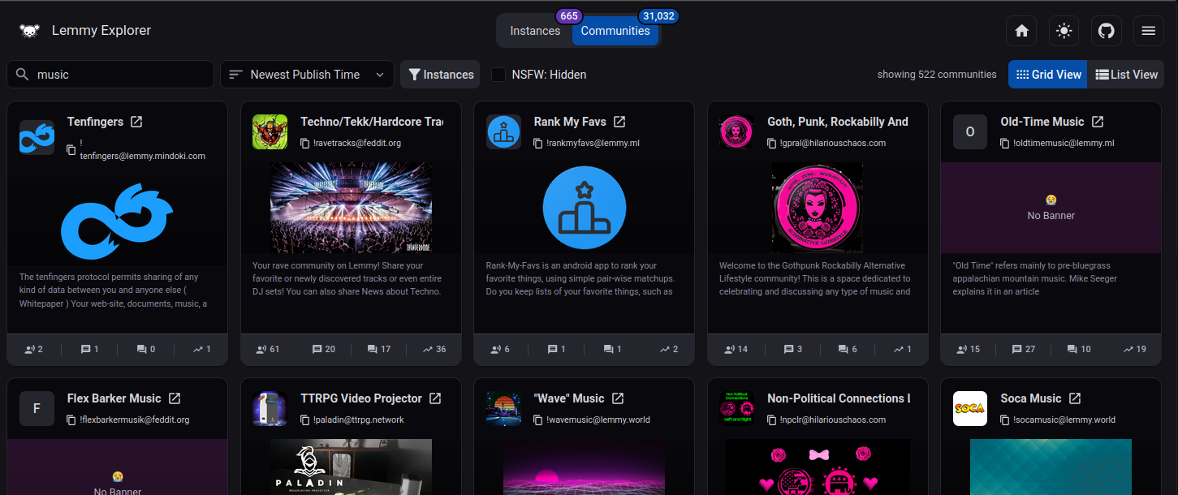This screenshot has width=1178, height=495.
Task: Open Tenfingers community external link icon
Action: click(136, 122)
